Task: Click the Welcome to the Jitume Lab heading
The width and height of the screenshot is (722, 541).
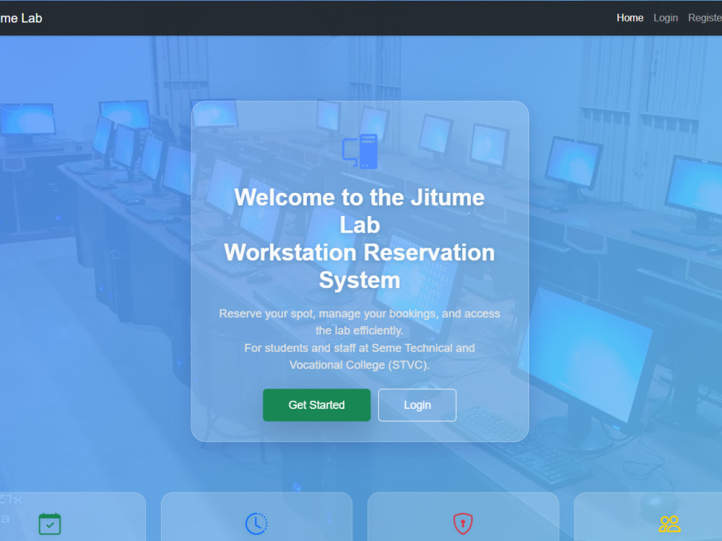Action: coord(360,238)
